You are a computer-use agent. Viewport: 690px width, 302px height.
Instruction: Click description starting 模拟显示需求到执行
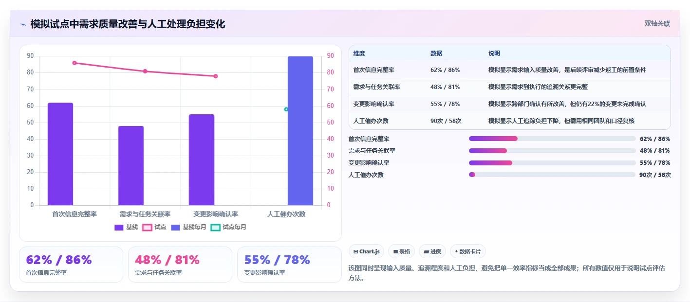[x=538, y=87]
